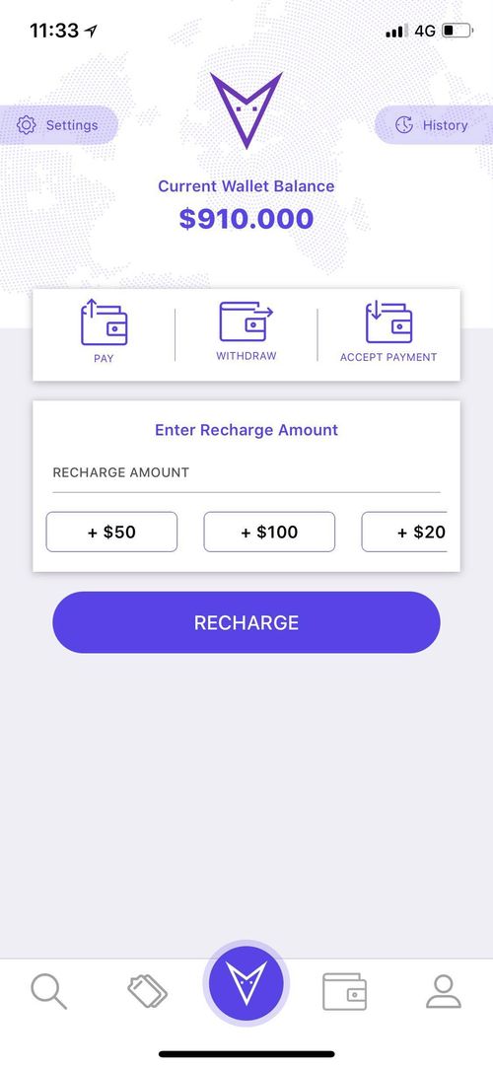Screen dimensions: 493x1068
Task: Open Settings via the gear icon
Action: click(x=26, y=124)
